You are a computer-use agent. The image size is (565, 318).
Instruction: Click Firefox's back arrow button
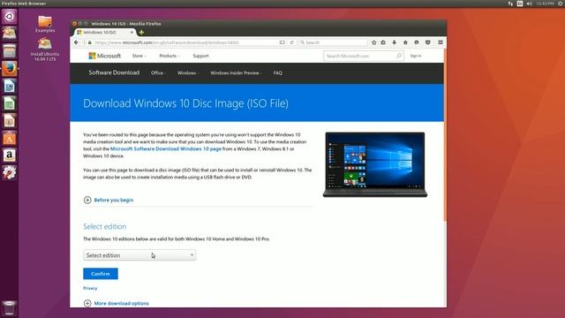76,42
